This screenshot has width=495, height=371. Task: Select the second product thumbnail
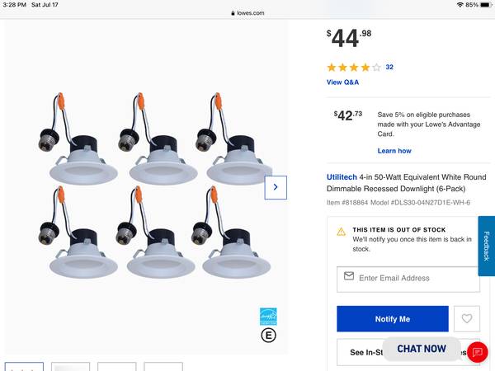tap(70, 366)
